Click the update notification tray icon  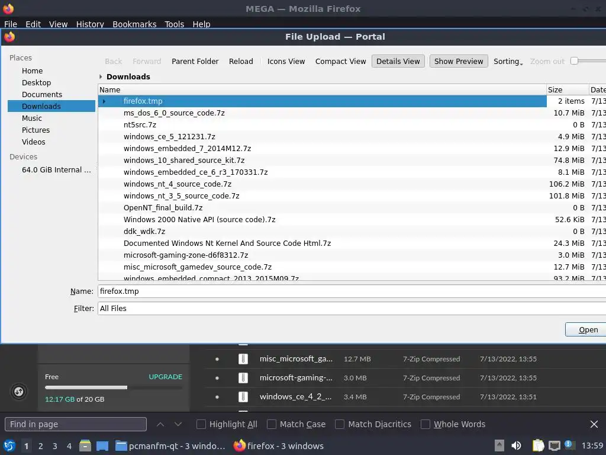click(x=569, y=444)
